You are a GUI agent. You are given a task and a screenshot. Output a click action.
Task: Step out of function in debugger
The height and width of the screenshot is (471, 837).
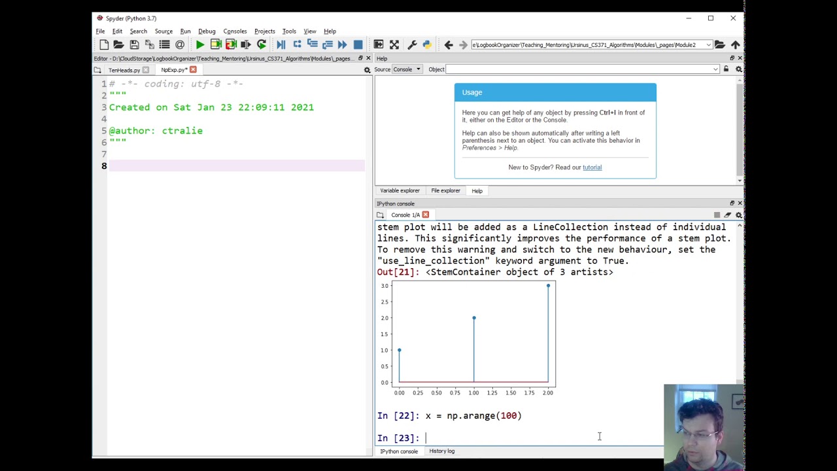click(x=327, y=44)
